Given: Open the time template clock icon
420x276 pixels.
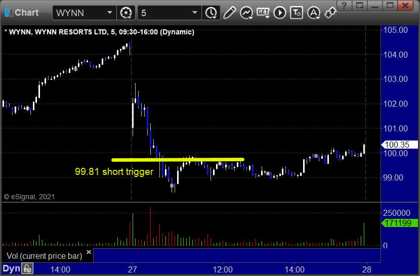Looking at the screenshot, I should coord(212,13).
